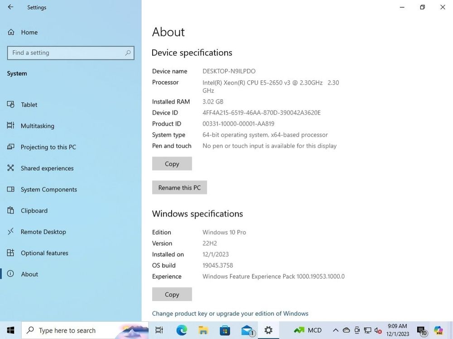Open Projecting to this PC settings
453x339 pixels.
(x=48, y=147)
